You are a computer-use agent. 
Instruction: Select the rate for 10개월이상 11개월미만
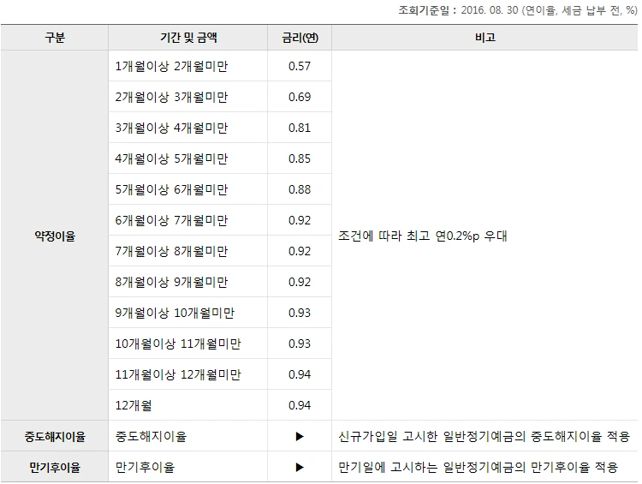pos(300,344)
